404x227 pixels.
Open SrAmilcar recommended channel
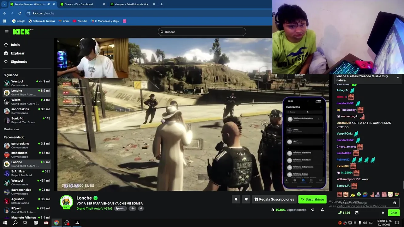[x=27, y=173]
